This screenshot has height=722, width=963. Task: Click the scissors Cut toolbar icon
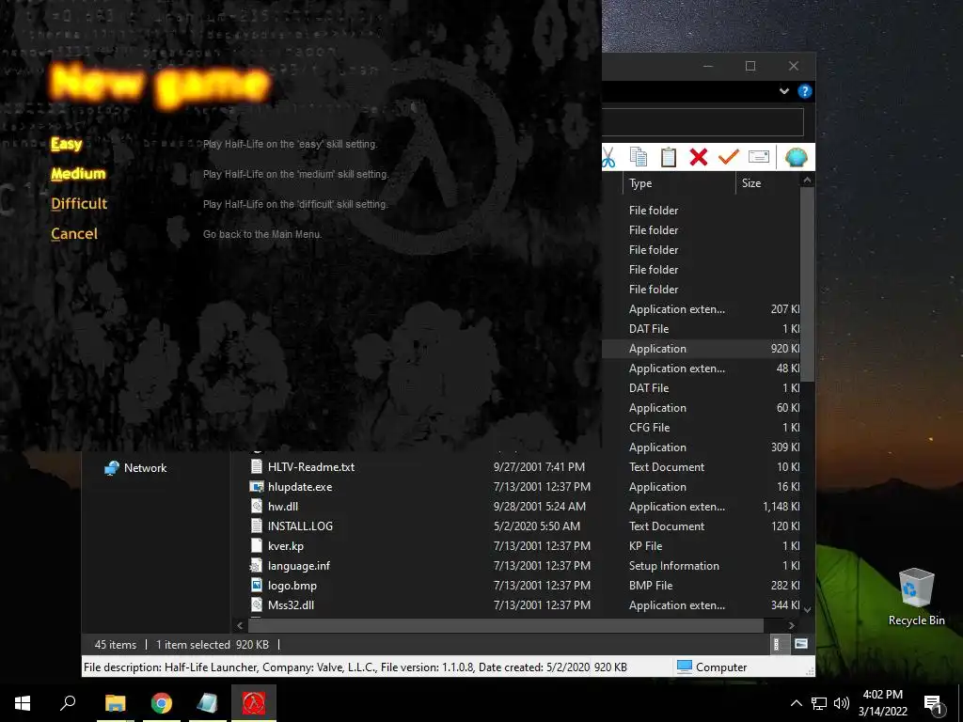click(x=608, y=157)
